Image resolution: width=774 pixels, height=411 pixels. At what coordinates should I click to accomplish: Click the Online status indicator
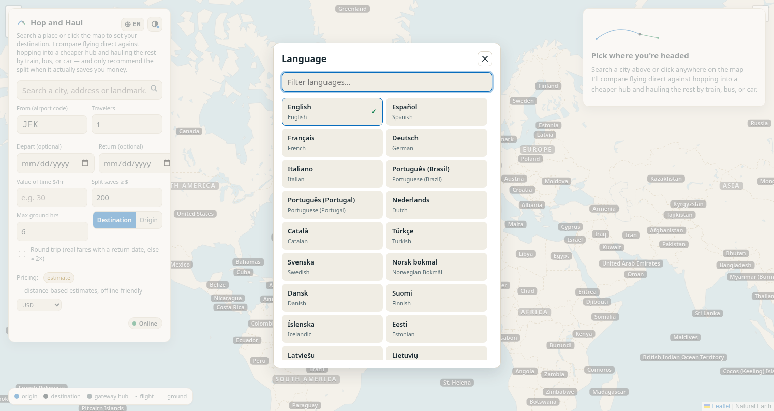coord(145,324)
